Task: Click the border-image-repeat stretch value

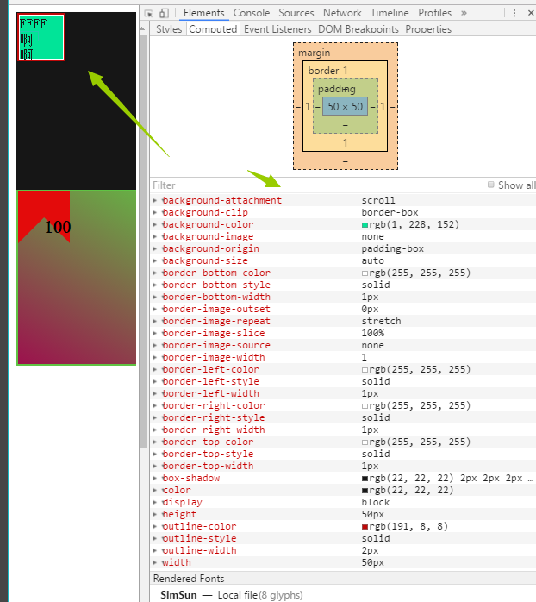Action: click(381, 321)
